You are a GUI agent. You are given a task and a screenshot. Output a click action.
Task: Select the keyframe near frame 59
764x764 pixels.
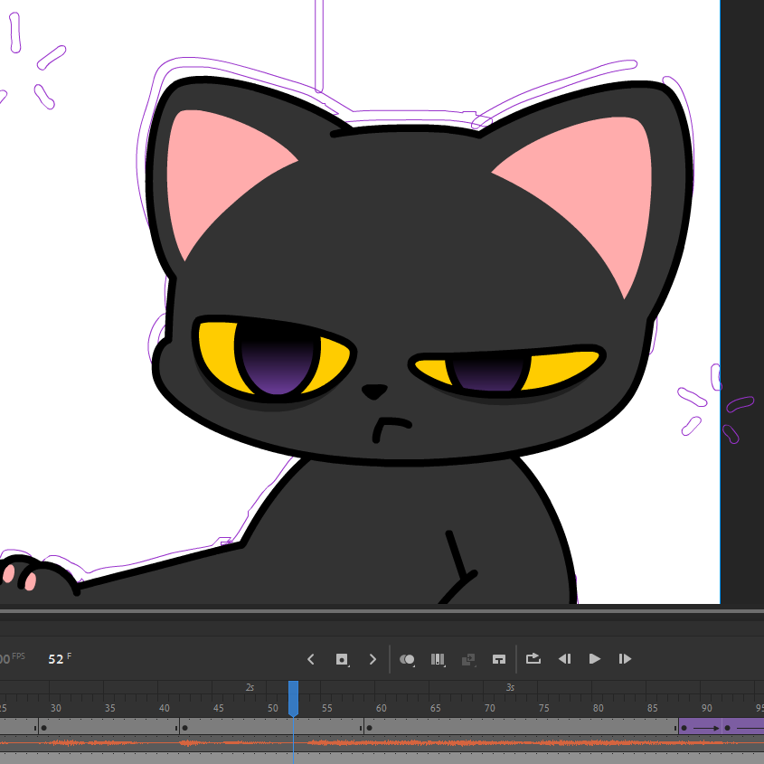coord(369,727)
